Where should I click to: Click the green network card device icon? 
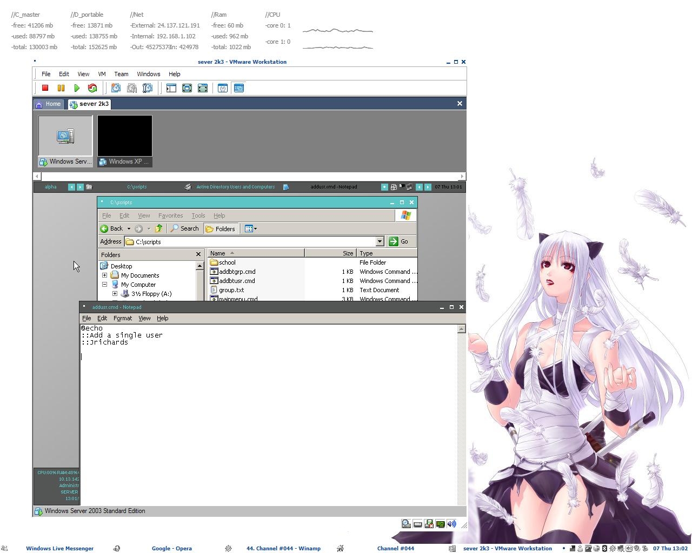440,524
